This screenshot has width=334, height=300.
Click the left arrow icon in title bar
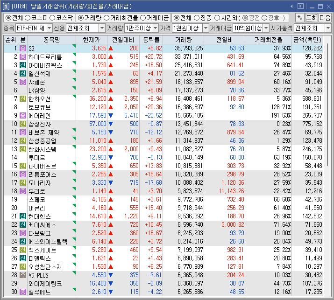[291, 7]
